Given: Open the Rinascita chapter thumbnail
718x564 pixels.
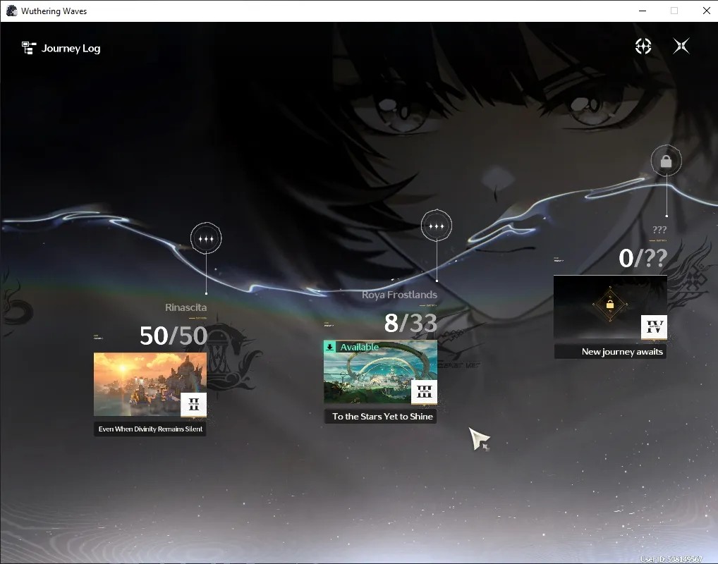Looking at the screenshot, I should [x=150, y=384].
